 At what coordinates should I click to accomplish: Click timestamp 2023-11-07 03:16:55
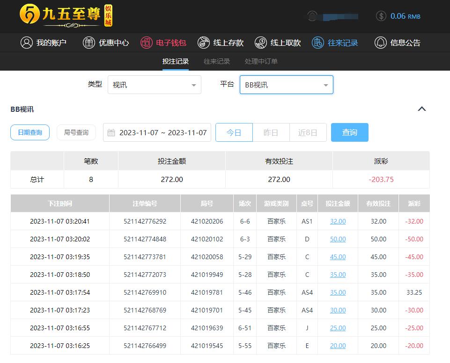tap(59, 328)
